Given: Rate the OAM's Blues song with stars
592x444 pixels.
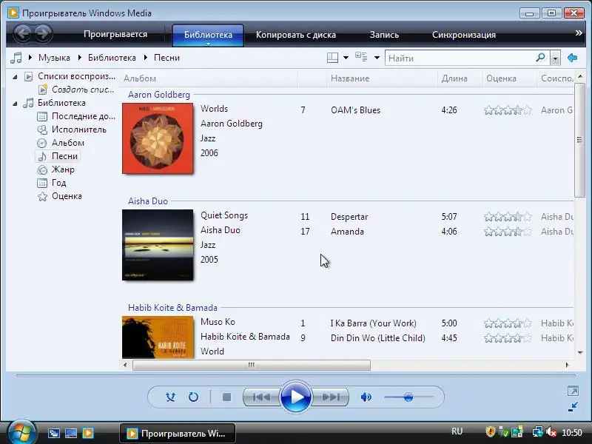Looking at the screenshot, I should point(508,110).
